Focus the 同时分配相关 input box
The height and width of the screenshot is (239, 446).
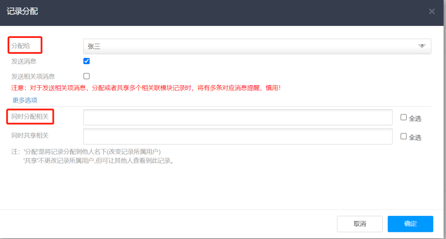[238, 117]
